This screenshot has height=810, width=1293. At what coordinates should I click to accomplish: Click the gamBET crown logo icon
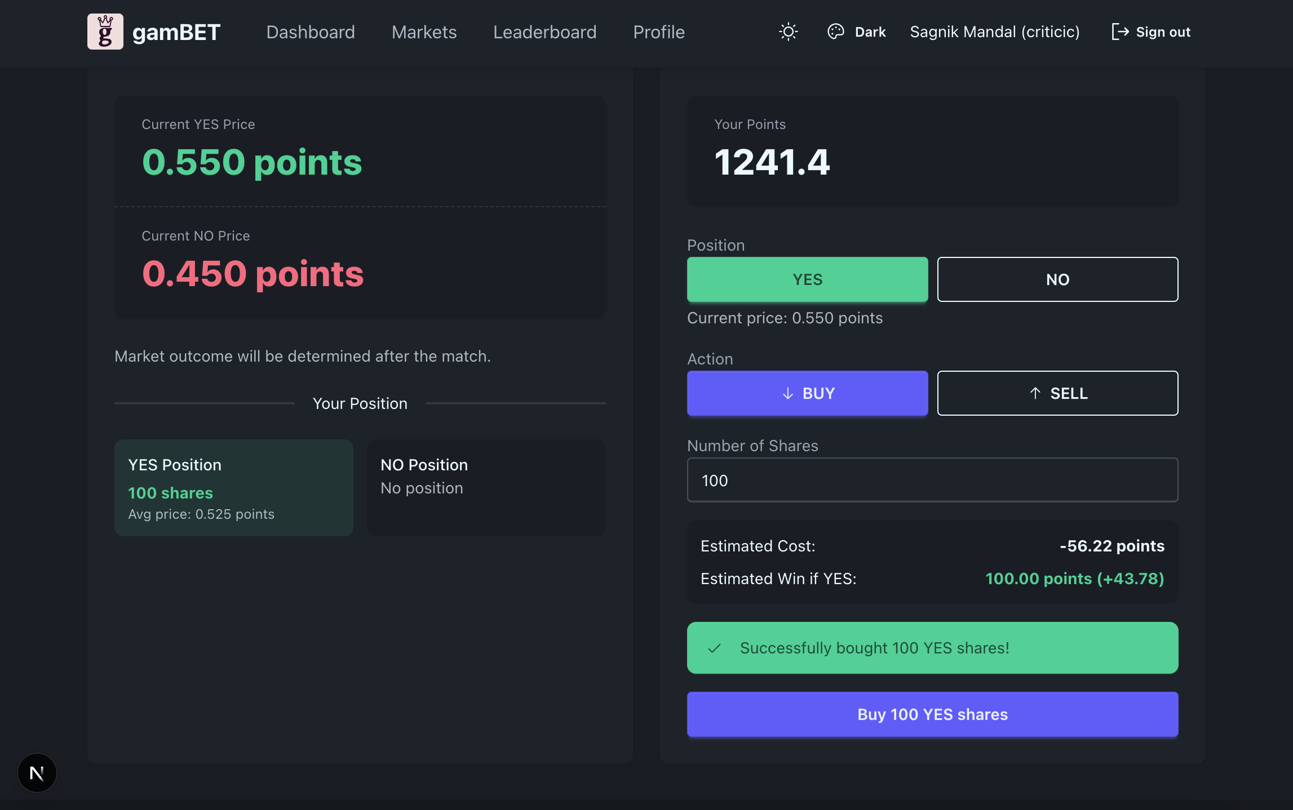(105, 32)
